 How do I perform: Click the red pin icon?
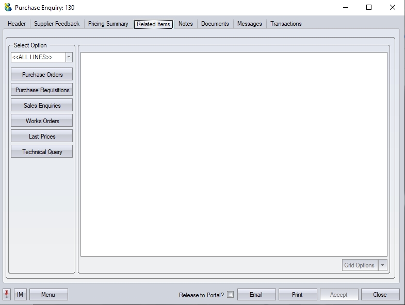[x=7, y=294]
